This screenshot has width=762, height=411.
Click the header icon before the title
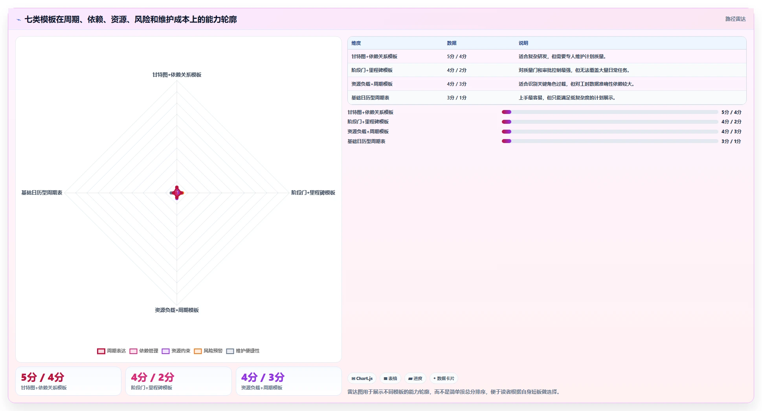point(18,20)
